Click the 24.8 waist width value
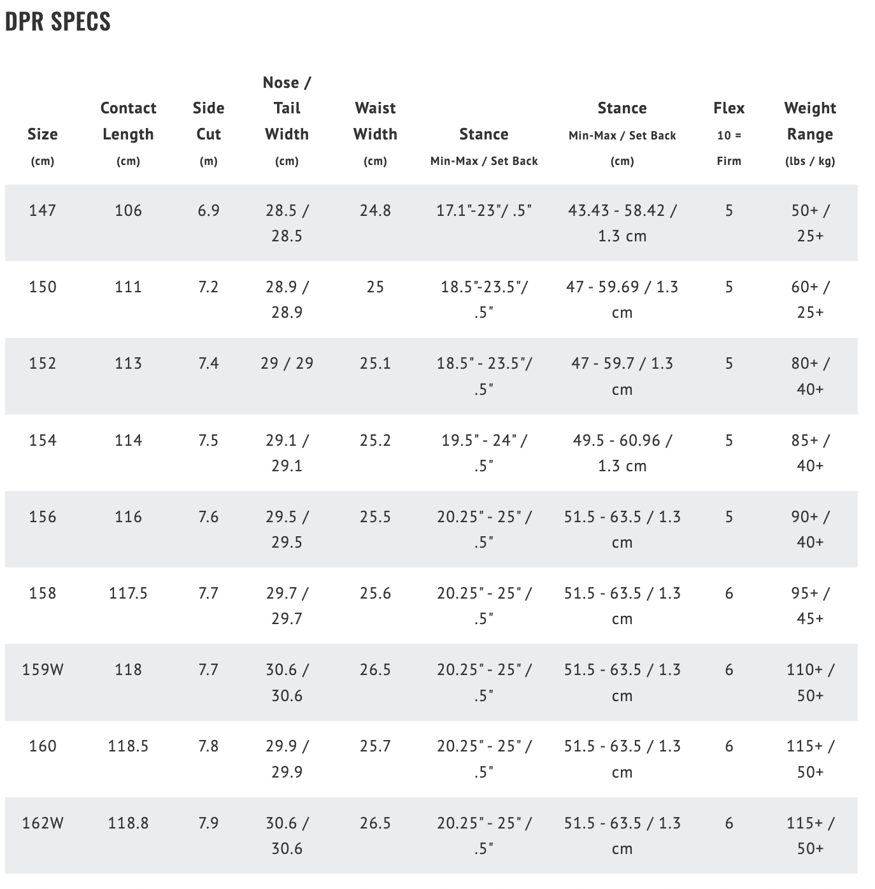Screen dimensions: 875x889 [375, 210]
